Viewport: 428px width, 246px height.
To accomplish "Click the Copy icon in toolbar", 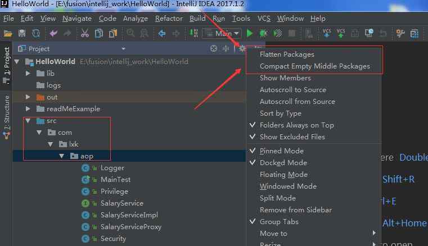I will click(x=99, y=34).
